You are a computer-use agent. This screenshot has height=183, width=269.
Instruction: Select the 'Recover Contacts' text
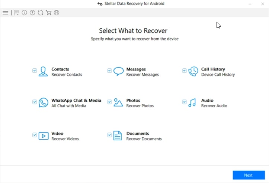coord(67,75)
